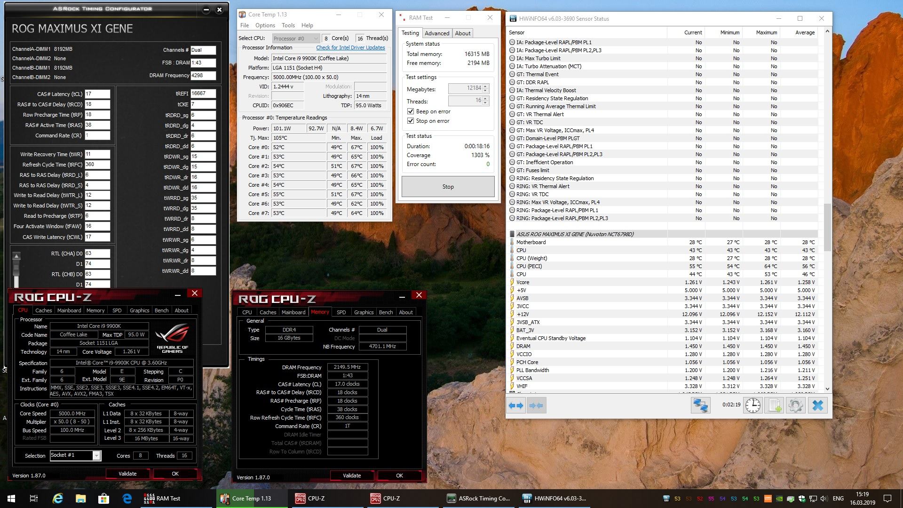Open File Explorer from taskbar
The width and height of the screenshot is (903, 508).
(80, 499)
